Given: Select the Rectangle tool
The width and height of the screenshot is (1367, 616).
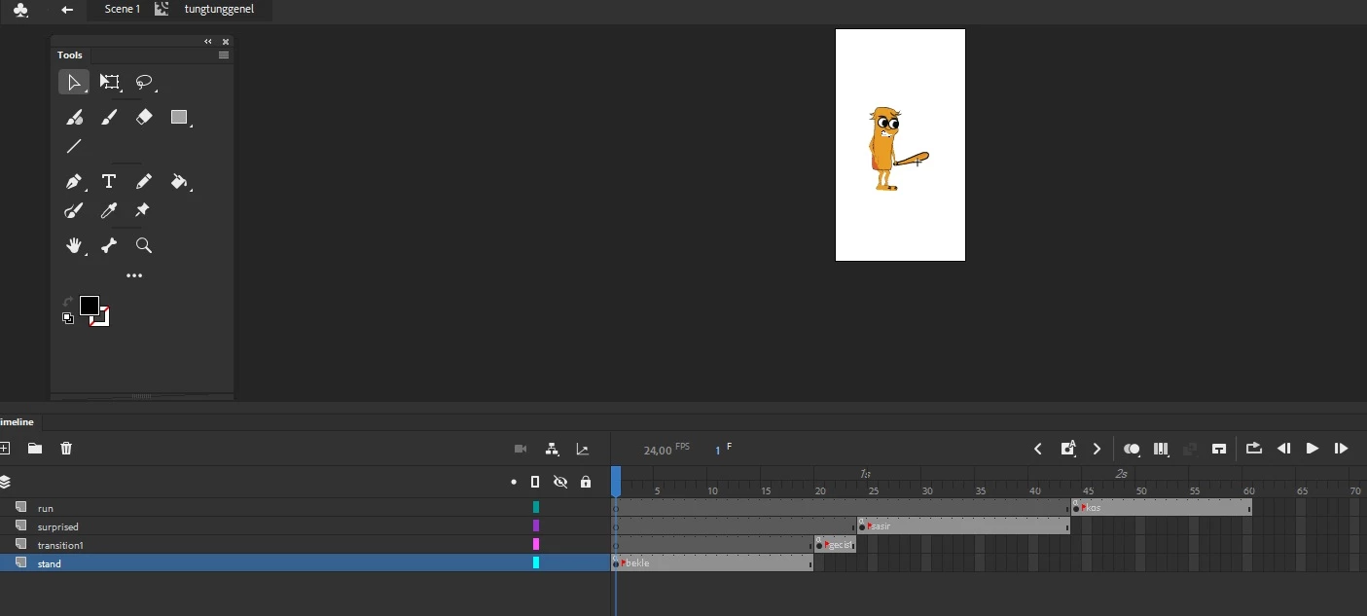Looking at the screenshot, I should 179,117.
